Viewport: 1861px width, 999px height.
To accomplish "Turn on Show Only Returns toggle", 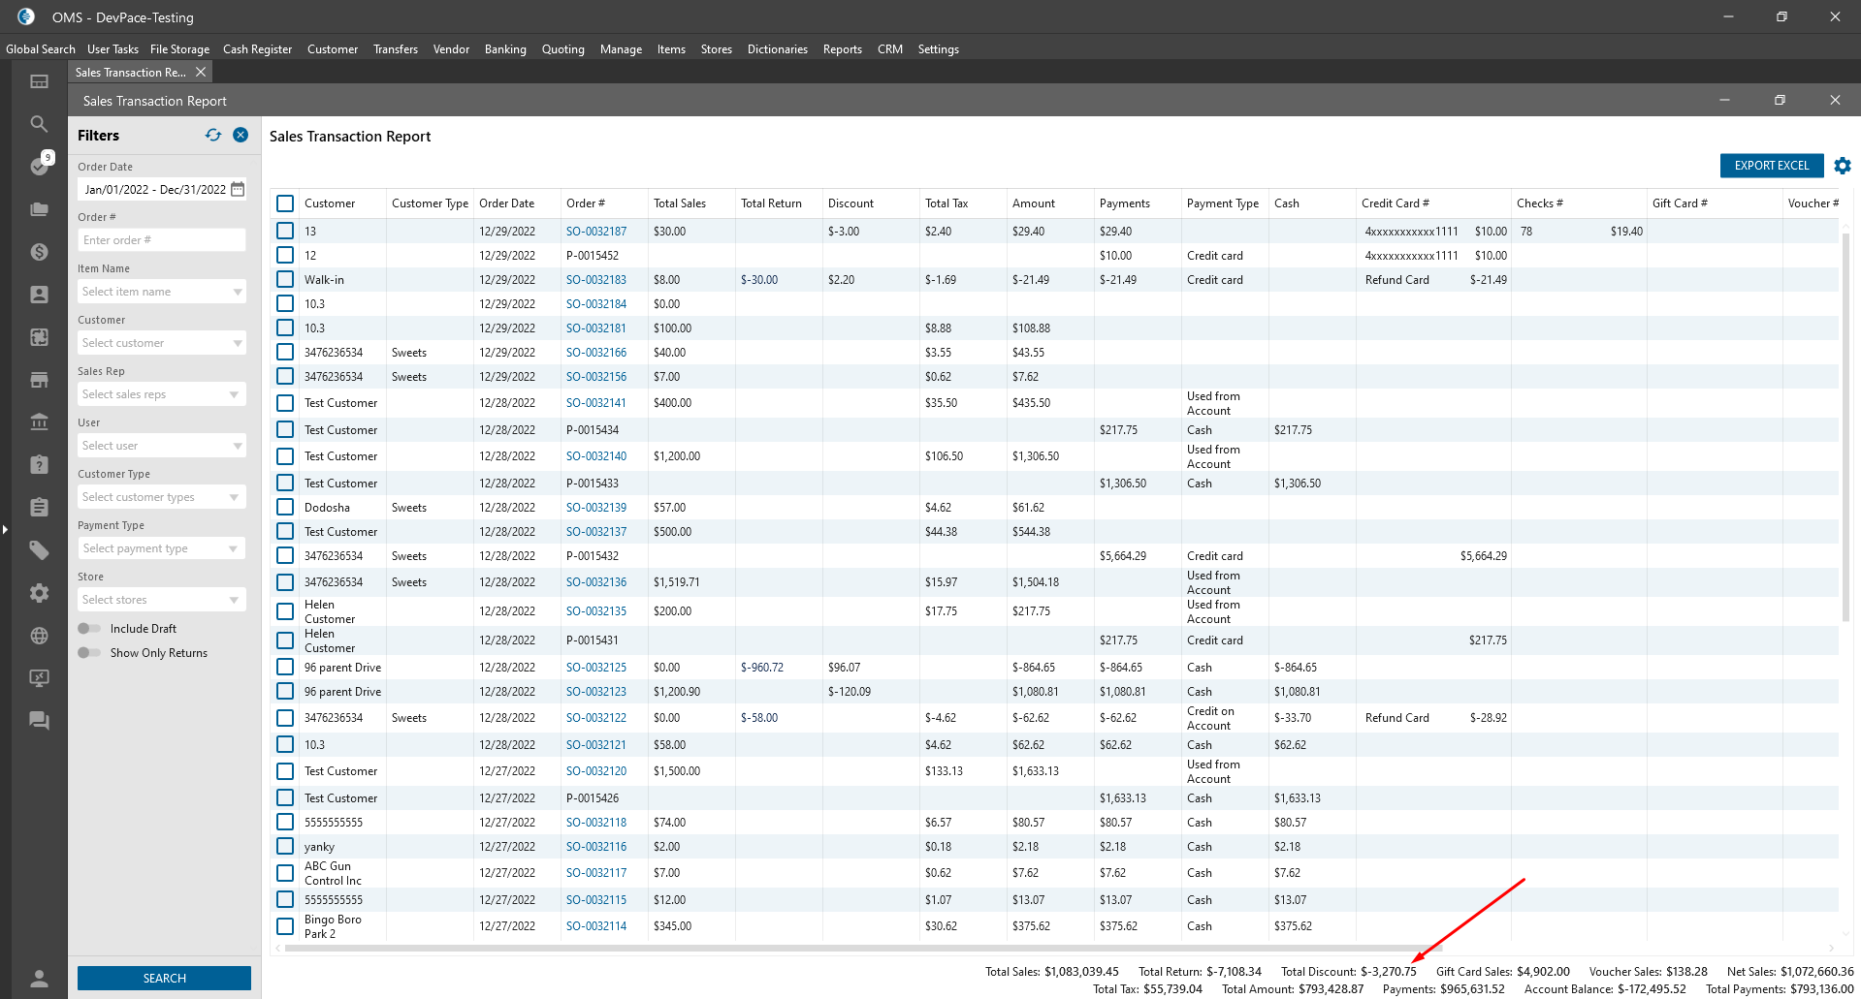I will tap(89, 653).
